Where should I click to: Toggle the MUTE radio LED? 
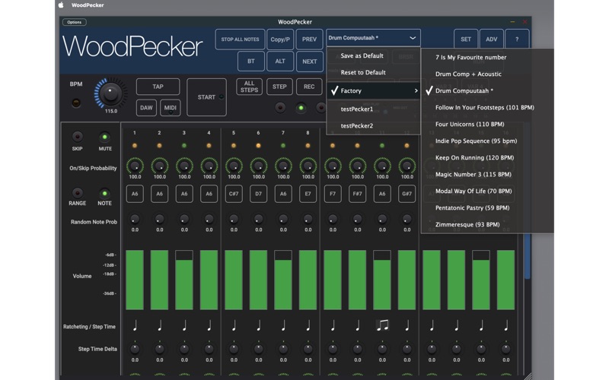pyautogui.click(x=104, y=137)
